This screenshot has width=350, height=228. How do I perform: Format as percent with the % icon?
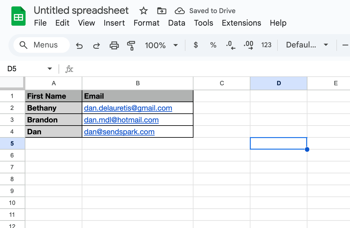tap(213, 45)
